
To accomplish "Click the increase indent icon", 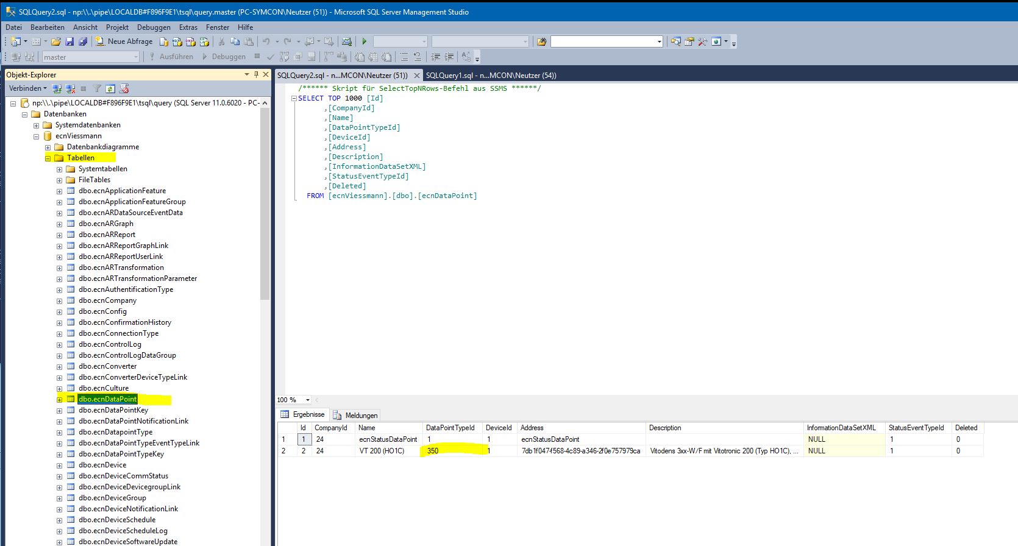I will point(449,57).
